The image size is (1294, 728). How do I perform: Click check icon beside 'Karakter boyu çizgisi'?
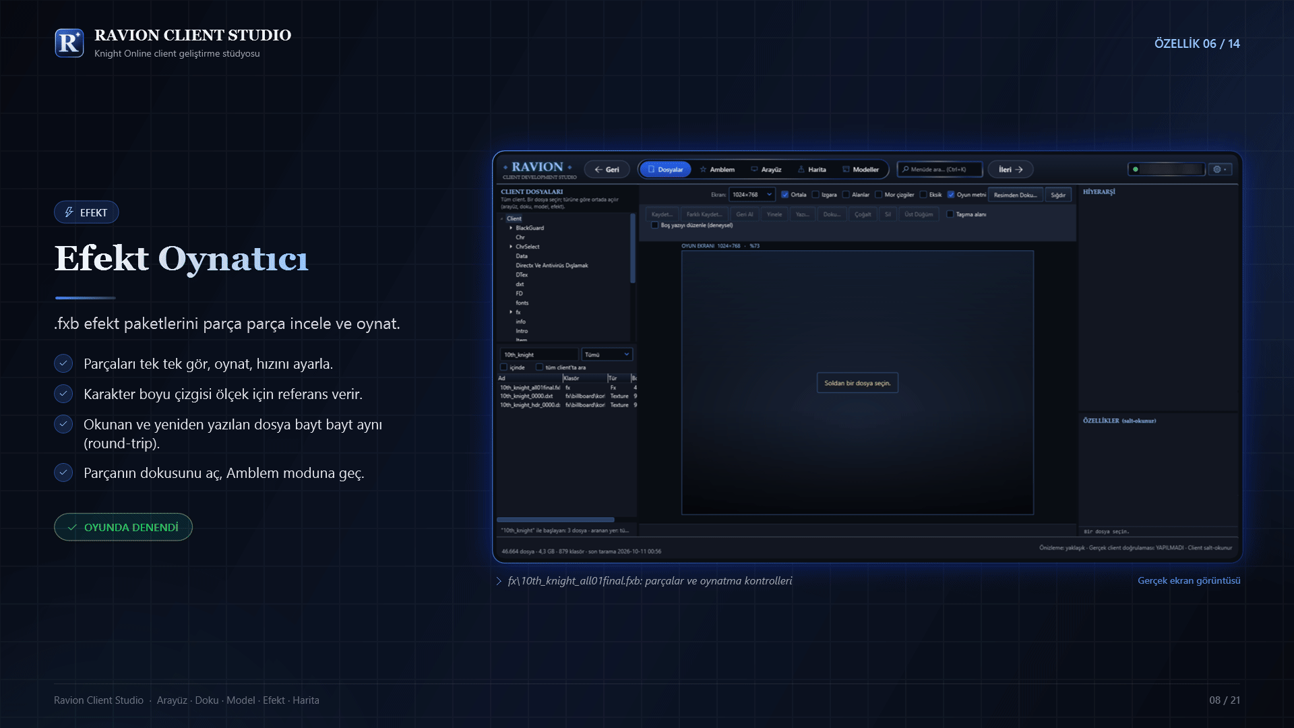coord(63,394)
